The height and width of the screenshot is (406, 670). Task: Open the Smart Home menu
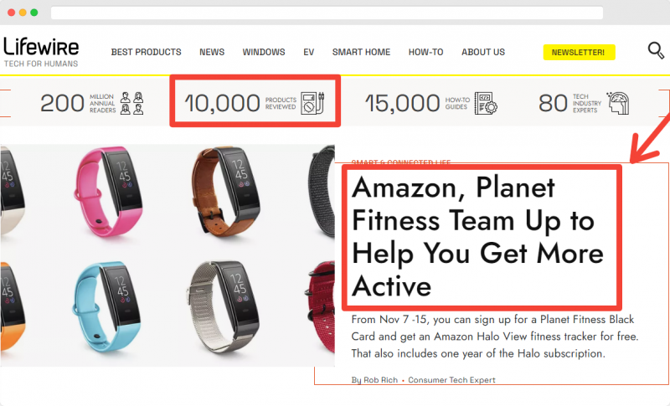coord(361,52)
